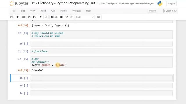Click the empty cell below In [11]
186x104 pixels.
click(101, 44)
